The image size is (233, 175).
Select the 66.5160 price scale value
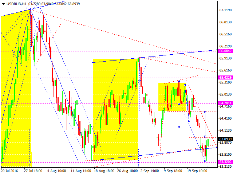tap(226, 34)
